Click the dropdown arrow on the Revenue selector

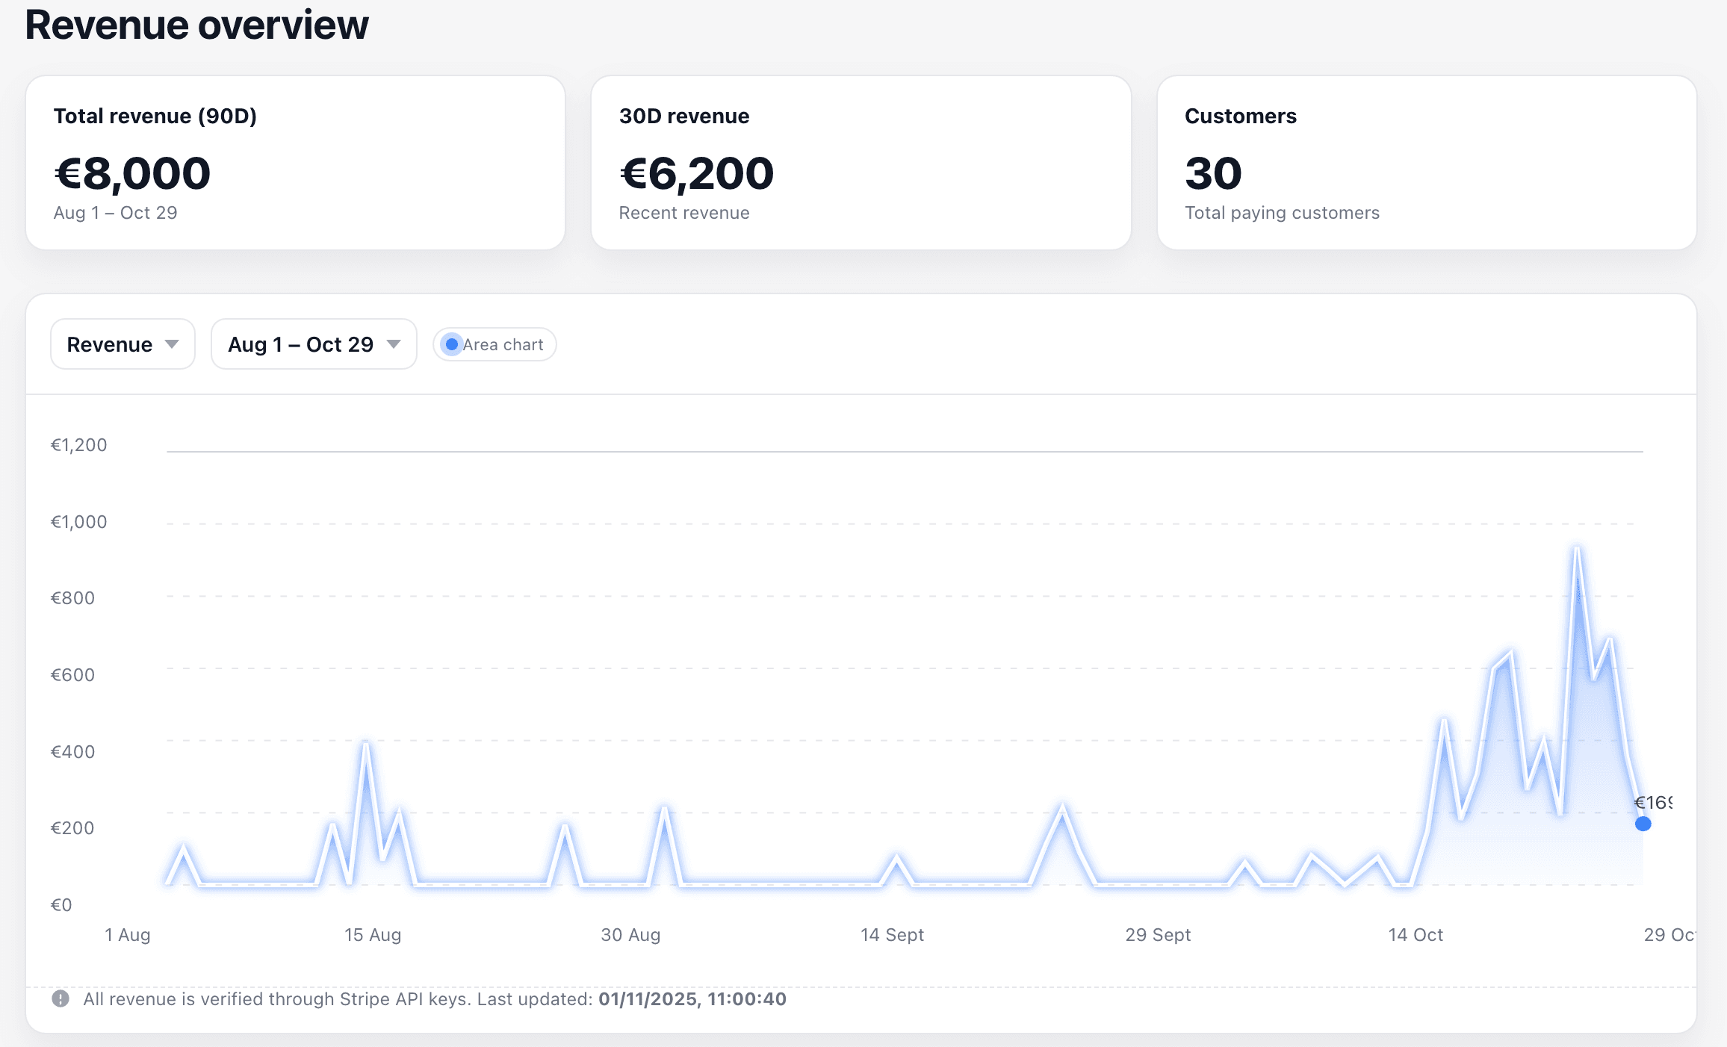pos(172,344)
